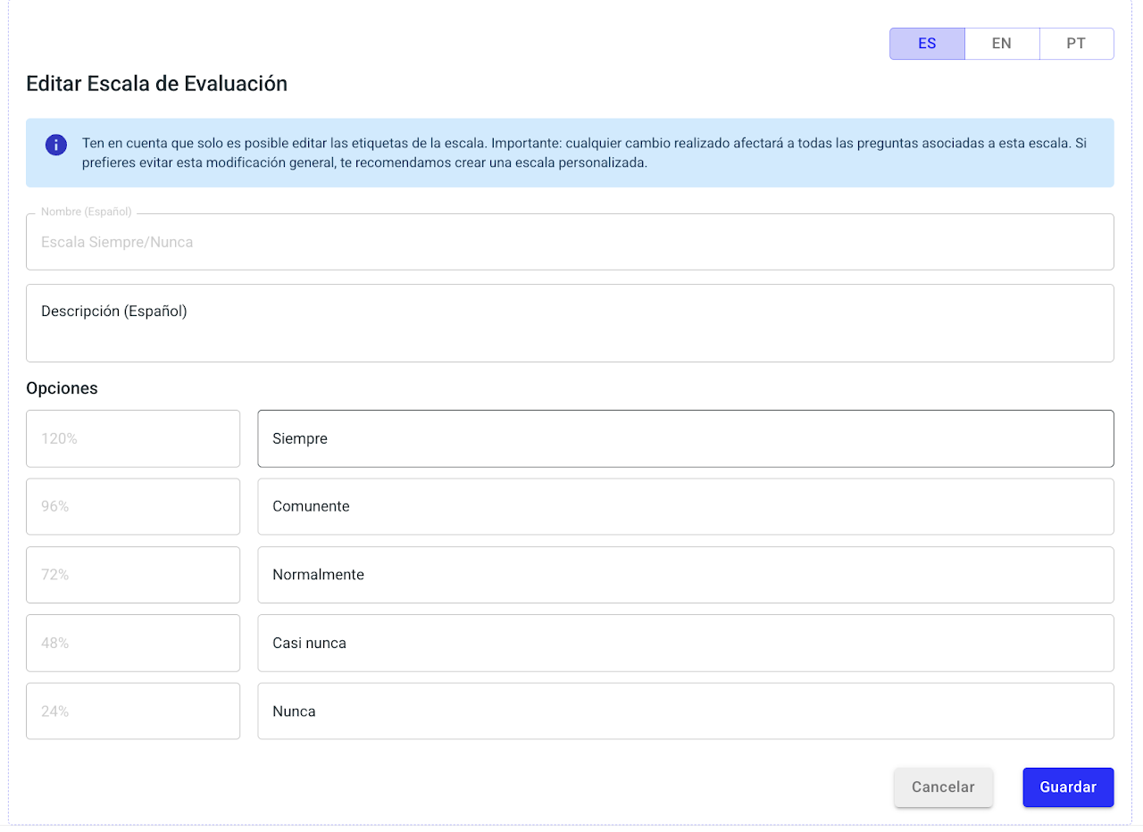Edit the Casi nunca option label
Screen dimensions: 1143x832
(685, 643)
